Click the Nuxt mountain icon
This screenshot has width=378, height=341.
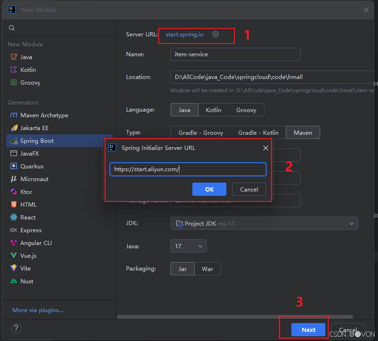pyautogui.click(x=14, y=281)
